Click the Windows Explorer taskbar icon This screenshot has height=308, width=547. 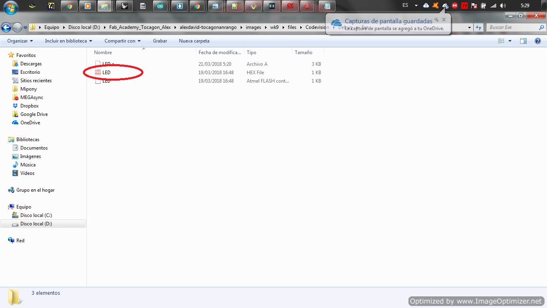coord(105,6)
